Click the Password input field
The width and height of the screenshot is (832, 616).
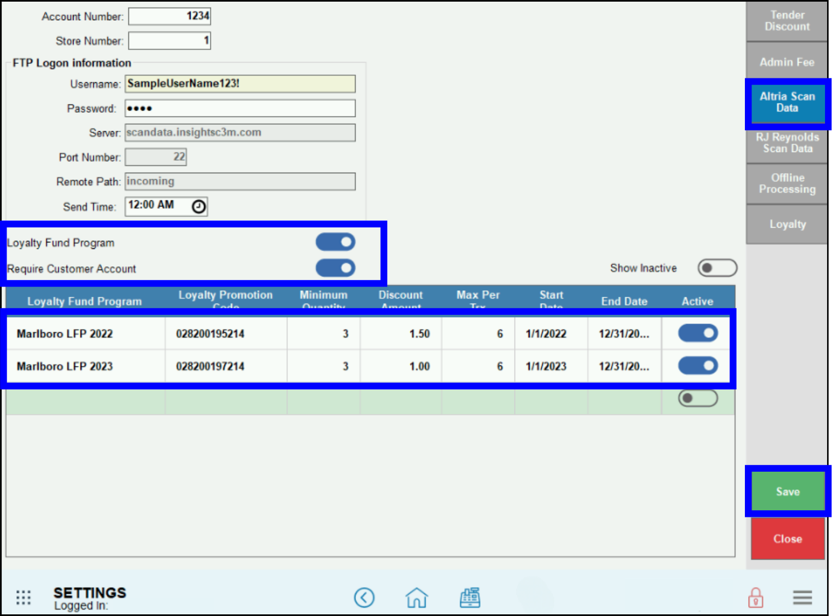(x=240, y=108)
